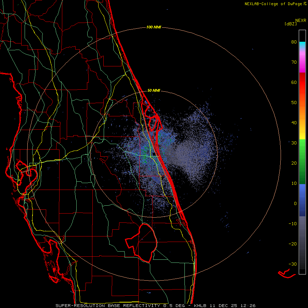The height and width of the screenshot is (308, 308).
Task: Click the -10 value on the dBZ scale
Action: 293,224
